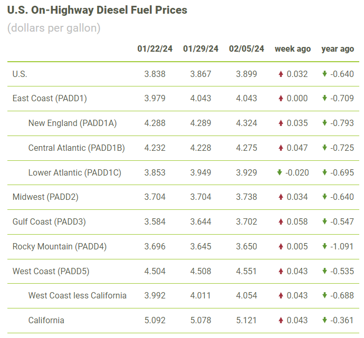Click the West Coast less California label

[78, 295]
